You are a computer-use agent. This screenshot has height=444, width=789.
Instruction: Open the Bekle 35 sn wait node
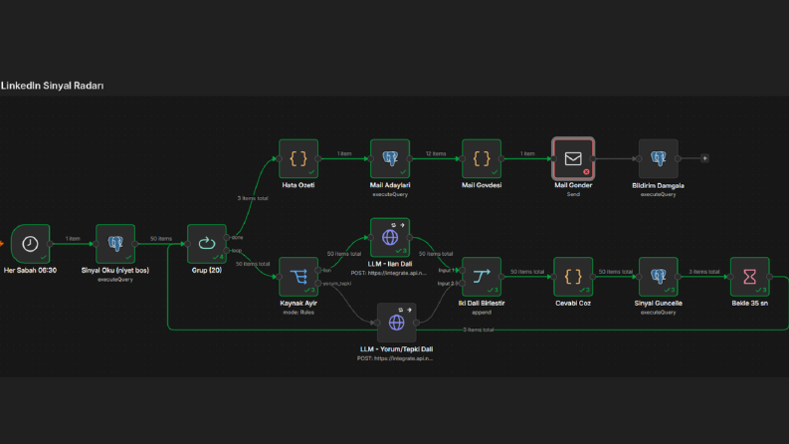coord(750,277)
